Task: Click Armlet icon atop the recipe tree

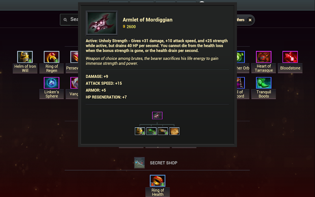Action: pos(157,115)
